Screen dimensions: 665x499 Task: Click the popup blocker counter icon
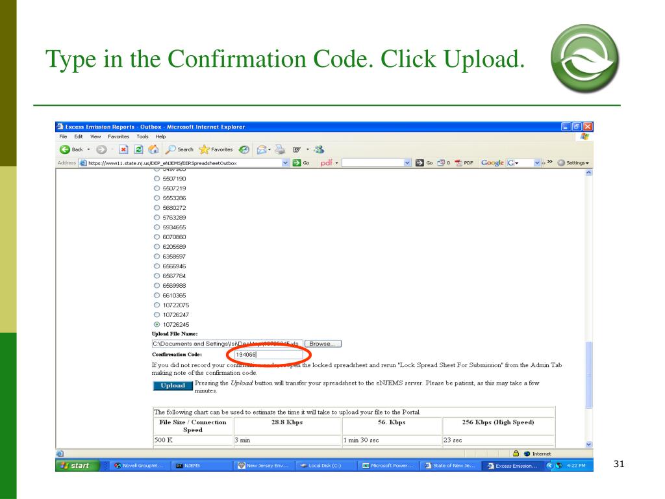coord(441,163)
